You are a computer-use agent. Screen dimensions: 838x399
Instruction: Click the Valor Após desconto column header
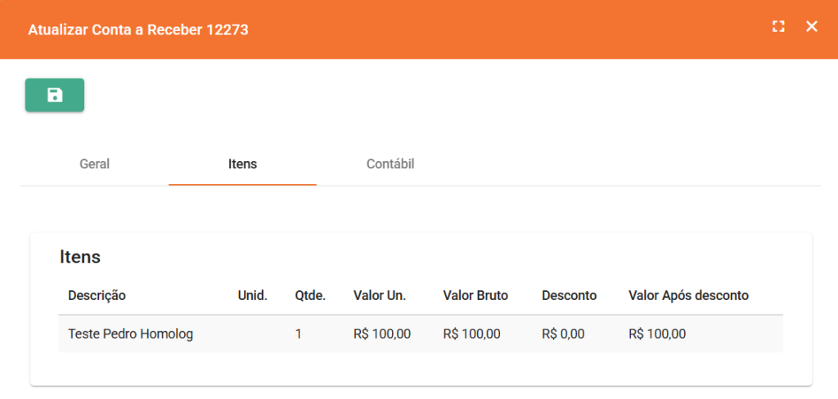(x=688, y=295)
